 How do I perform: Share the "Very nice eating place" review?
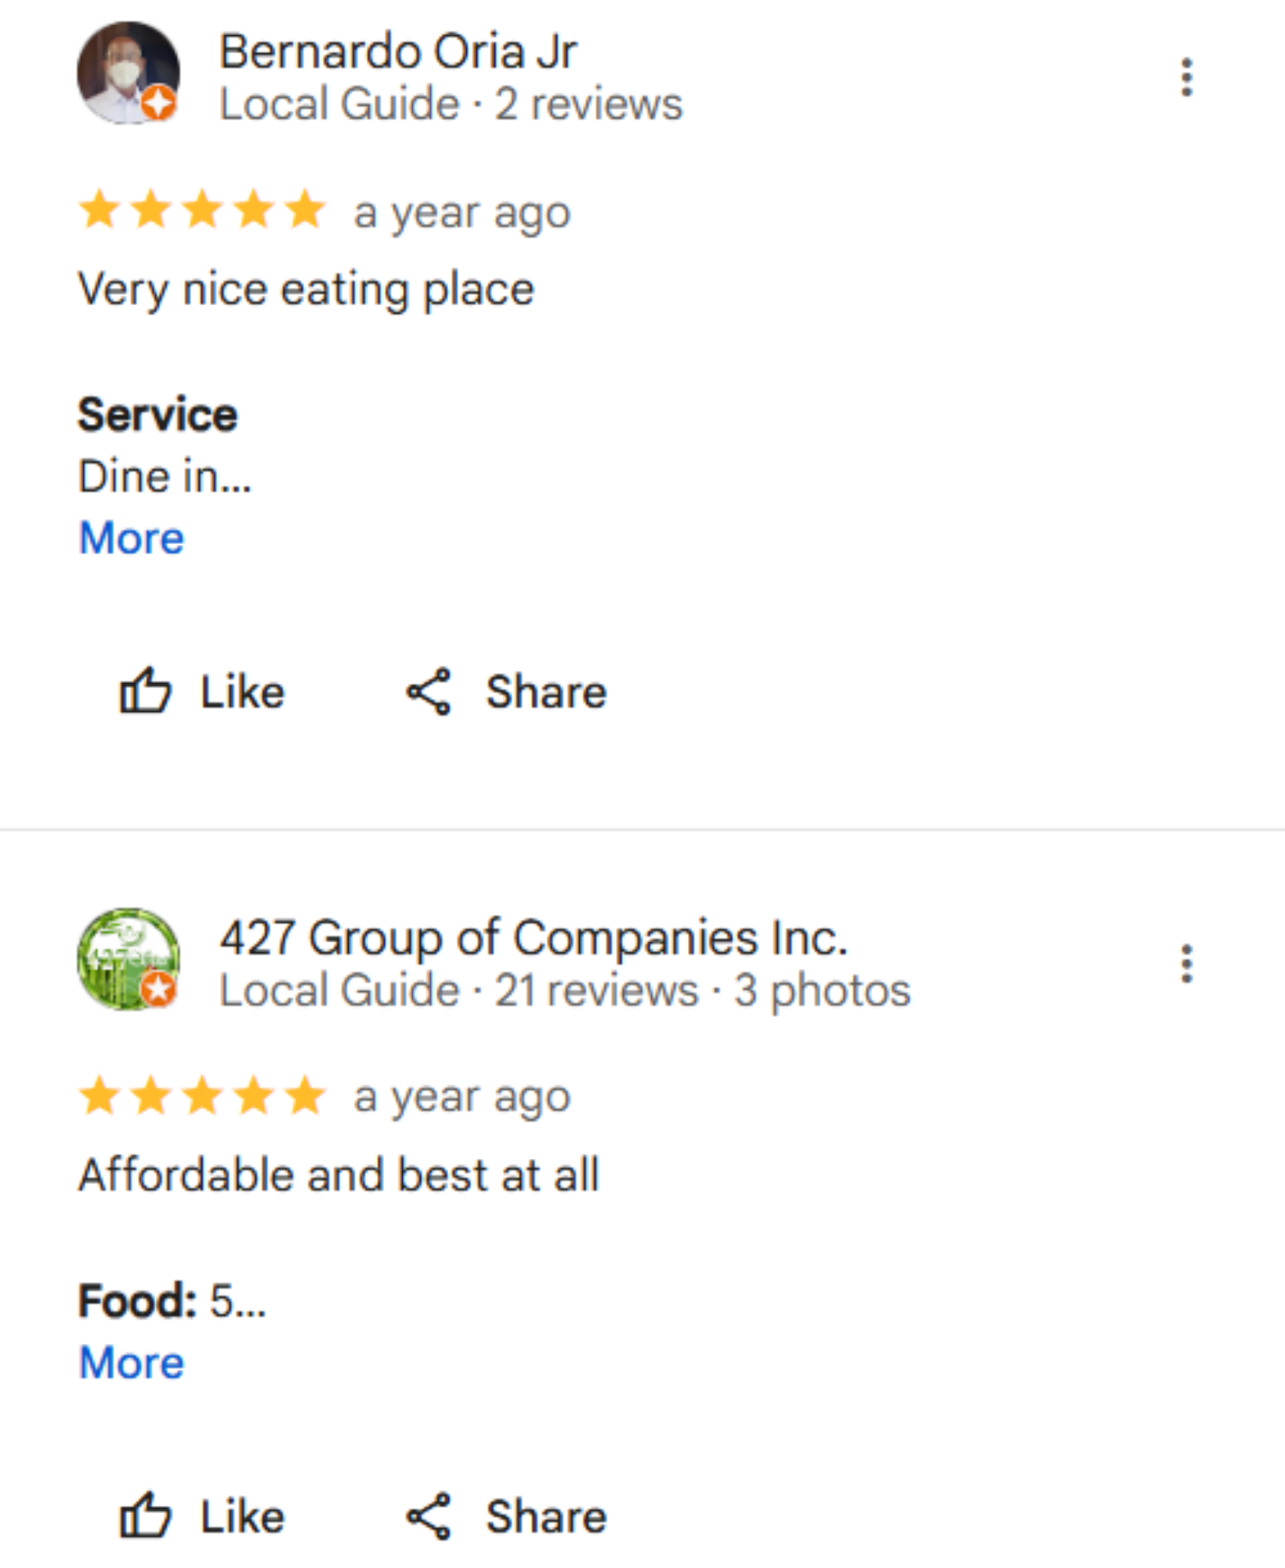pos(507,691)
